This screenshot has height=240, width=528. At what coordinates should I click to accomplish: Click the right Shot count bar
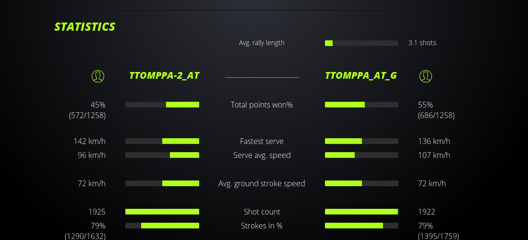coord(361,212)
